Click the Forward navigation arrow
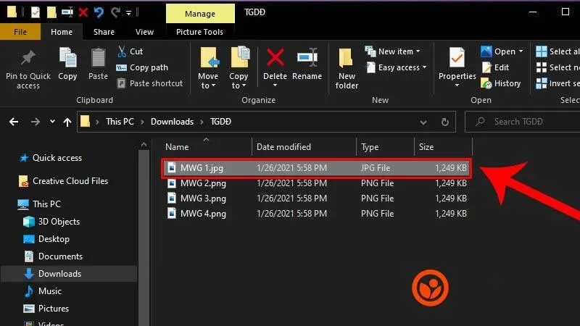This screenshot has height=326, width=580. coord(35,122)
